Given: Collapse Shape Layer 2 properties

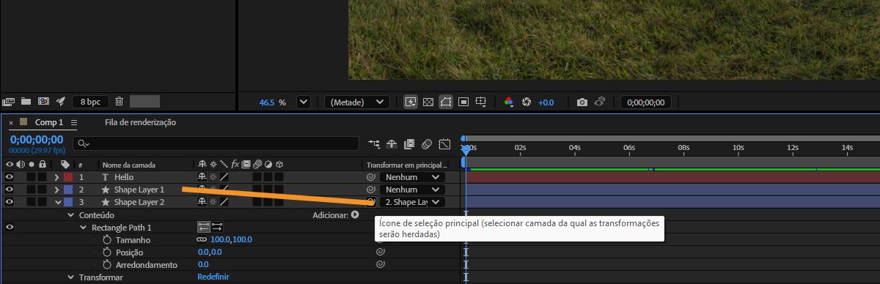Looking at the screenshot, I should [57, 202].
